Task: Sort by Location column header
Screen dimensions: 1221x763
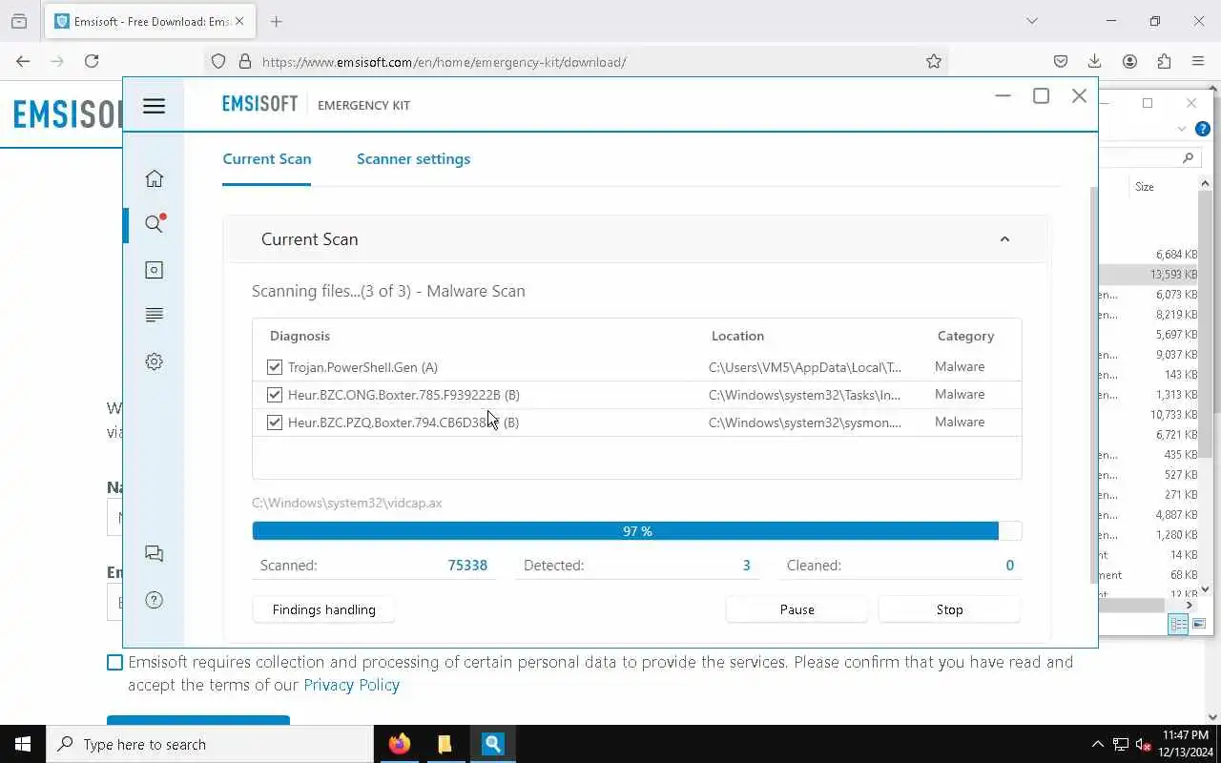Action: pyautogui.click(x=737, y=336)
